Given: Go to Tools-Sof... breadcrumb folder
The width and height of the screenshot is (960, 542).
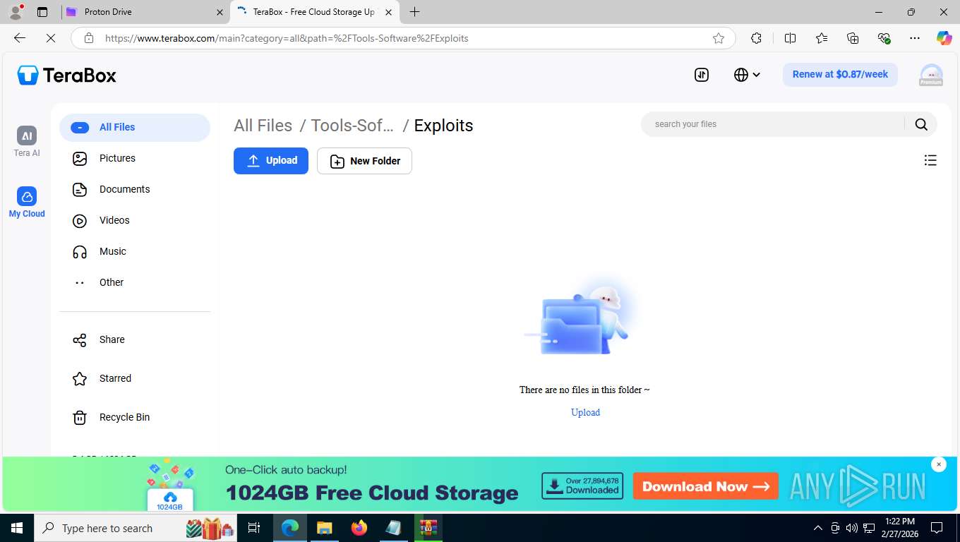Looking at the screenshot, I should (x=352, y=126).
